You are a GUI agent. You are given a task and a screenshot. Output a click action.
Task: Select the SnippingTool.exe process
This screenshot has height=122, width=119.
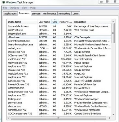pos(59,34)
